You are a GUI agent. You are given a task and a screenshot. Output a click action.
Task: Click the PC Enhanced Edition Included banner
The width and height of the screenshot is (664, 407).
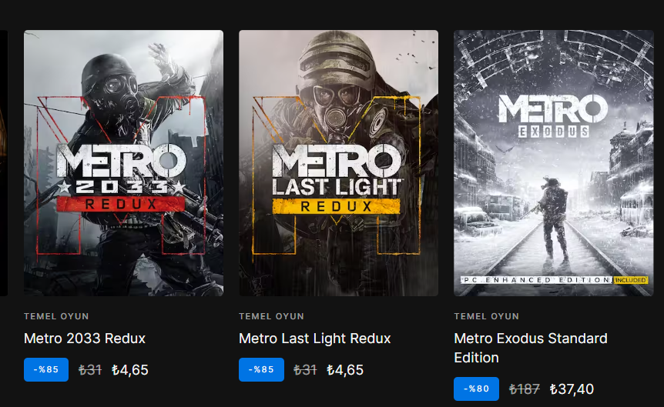(x=554, y=279)
